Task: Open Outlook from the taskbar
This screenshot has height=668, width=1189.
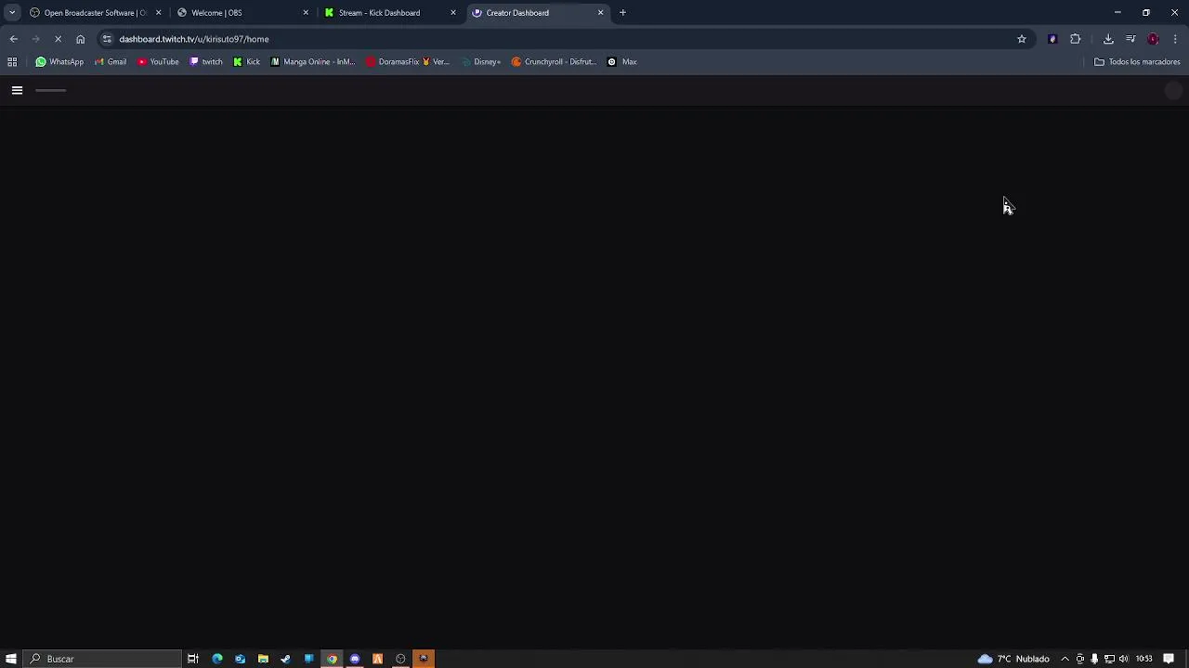Action: (x=240, y=659)
